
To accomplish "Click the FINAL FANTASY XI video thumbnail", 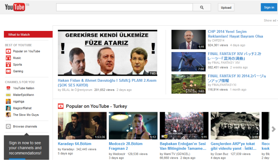I will pyautogui.click(x=189, y=84).
